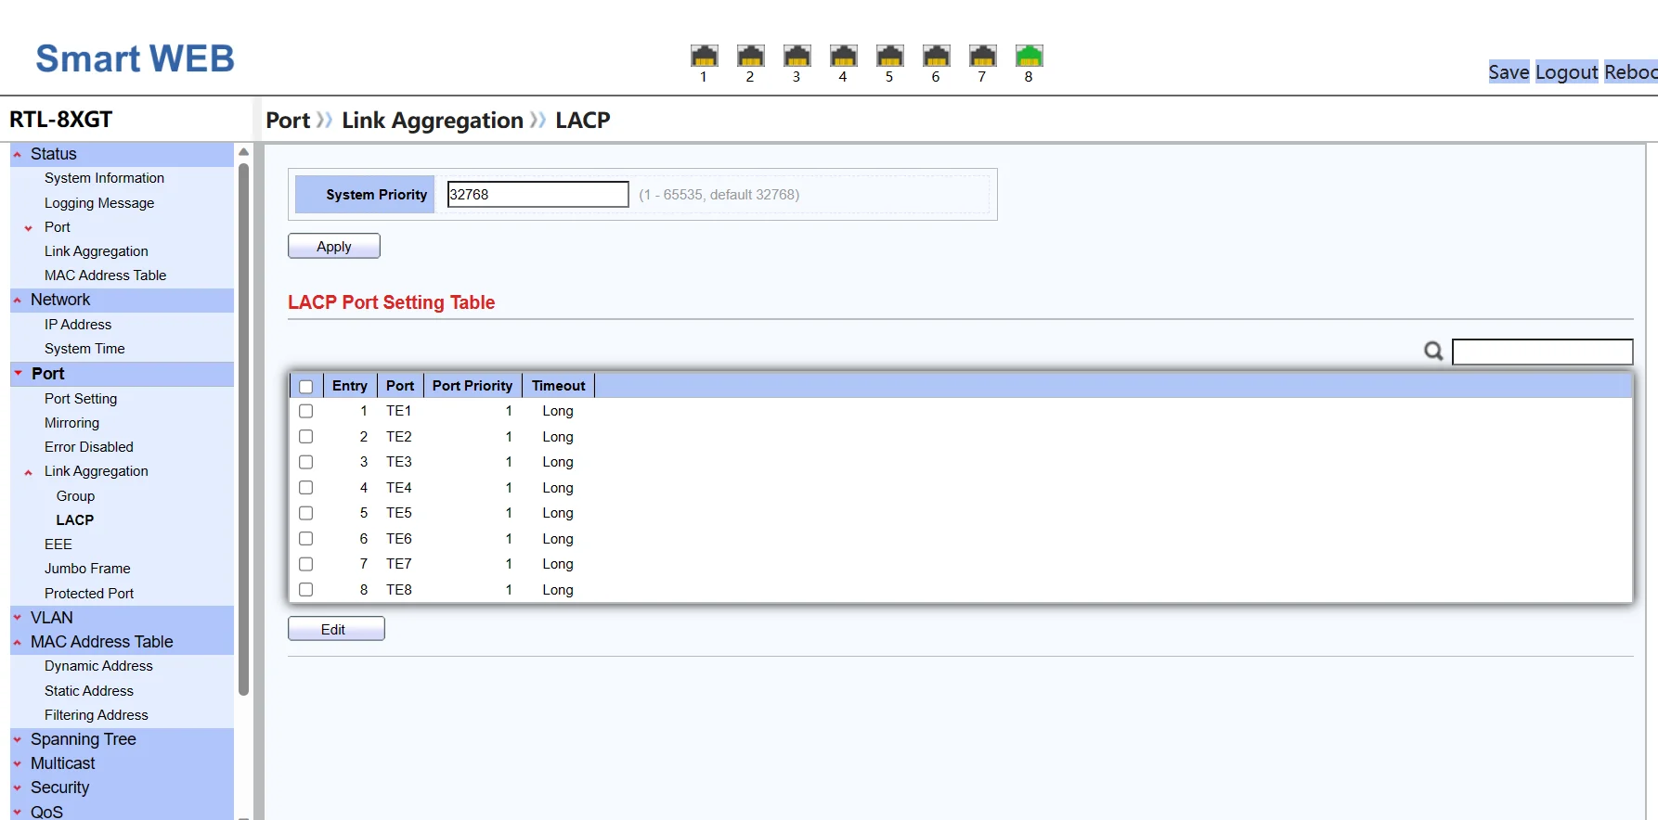Click the System Priority input field
This screenshot has width=1658, height=820.
[x=538, y=195]
